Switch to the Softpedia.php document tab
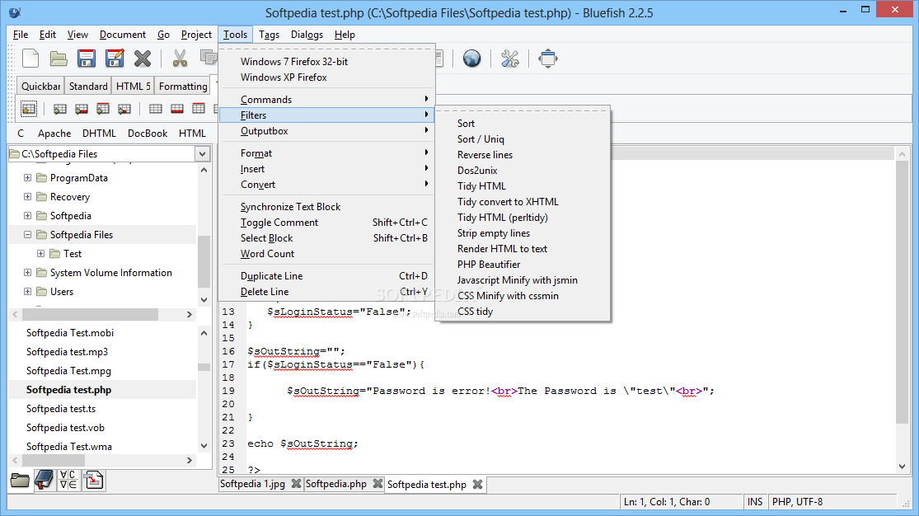This screenshot has width=919, height=516. (x=335, y=484)
